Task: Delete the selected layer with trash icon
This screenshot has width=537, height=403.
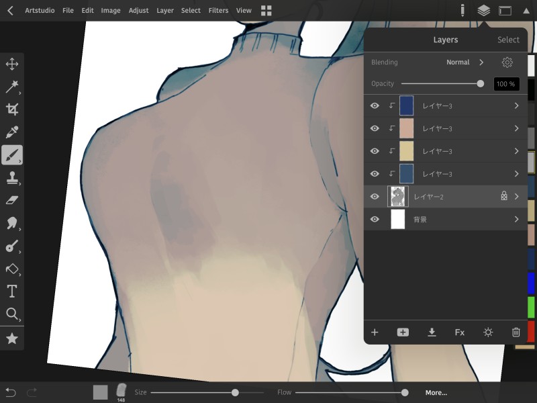Action: tap(516, 332)
